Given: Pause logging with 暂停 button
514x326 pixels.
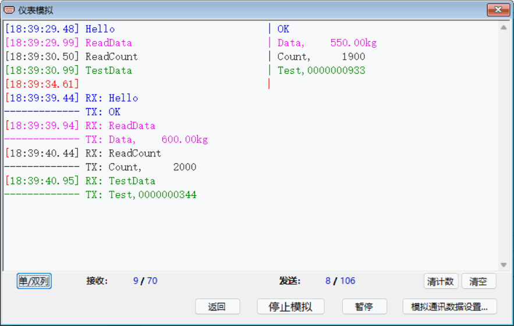Looking at the screenshot, I should click(x=364, y=307).
